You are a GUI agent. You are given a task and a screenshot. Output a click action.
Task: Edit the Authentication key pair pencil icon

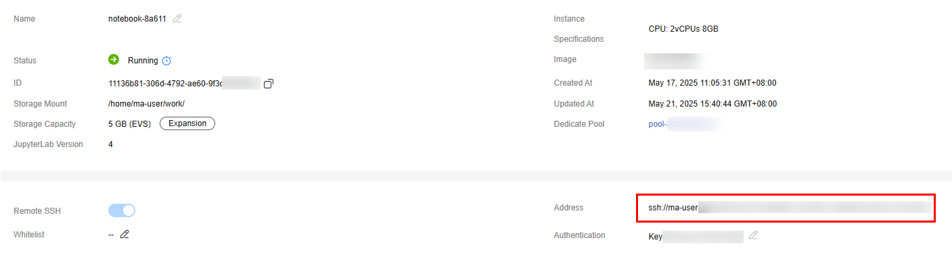tap(753, 235)
